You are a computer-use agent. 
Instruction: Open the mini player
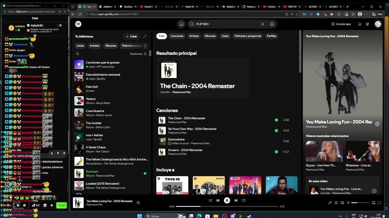[x=374, y=203]
